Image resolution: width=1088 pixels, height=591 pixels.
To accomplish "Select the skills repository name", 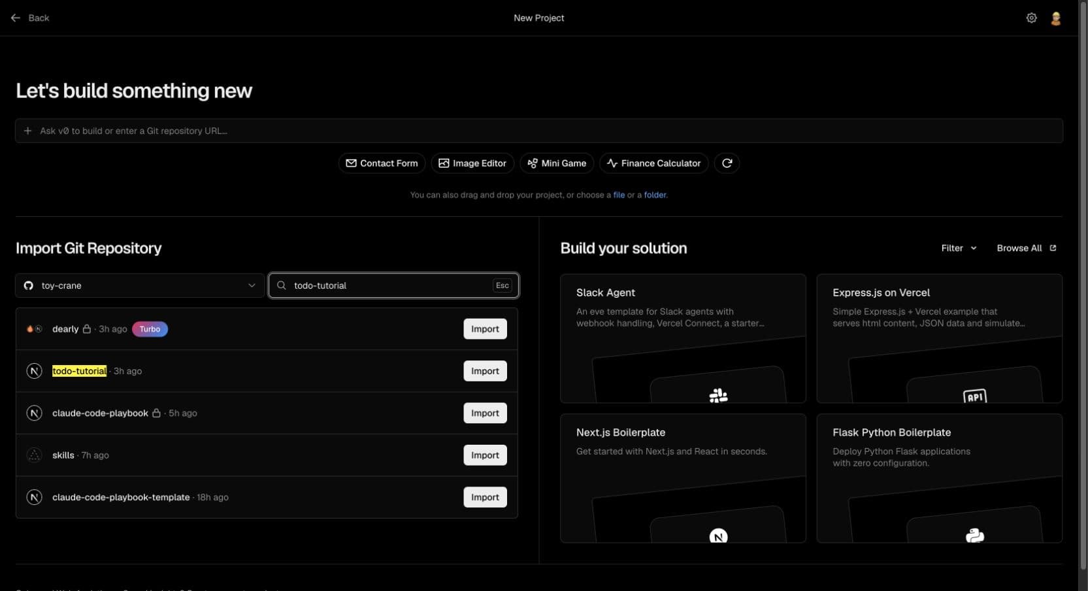I will tap(63, 455).
